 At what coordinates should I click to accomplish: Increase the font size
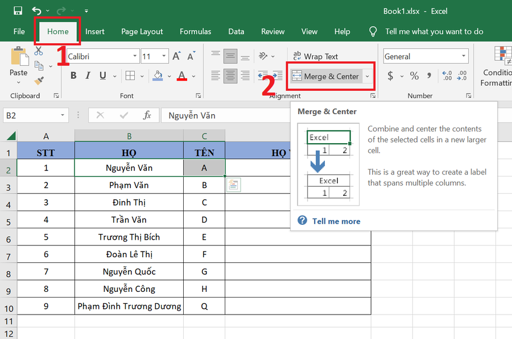176,56
